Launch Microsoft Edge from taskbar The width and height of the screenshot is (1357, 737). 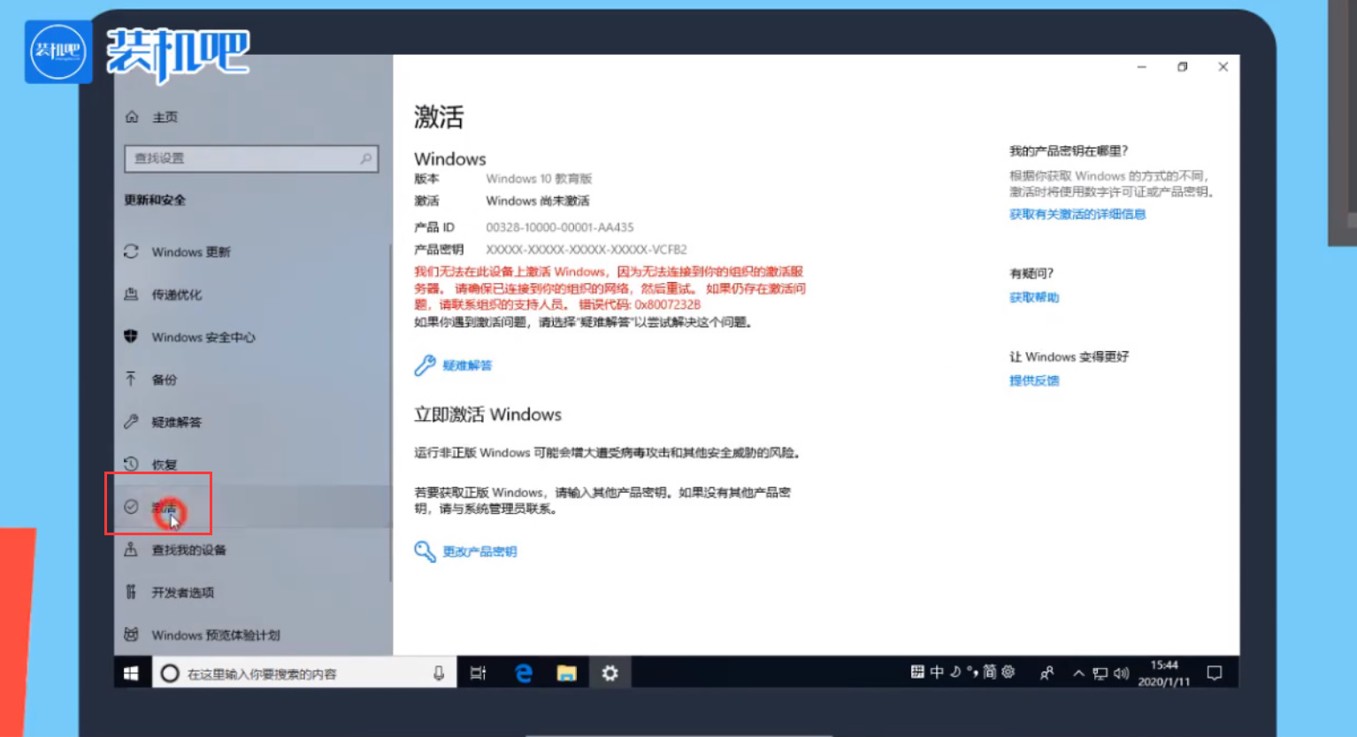pos(524,673)
